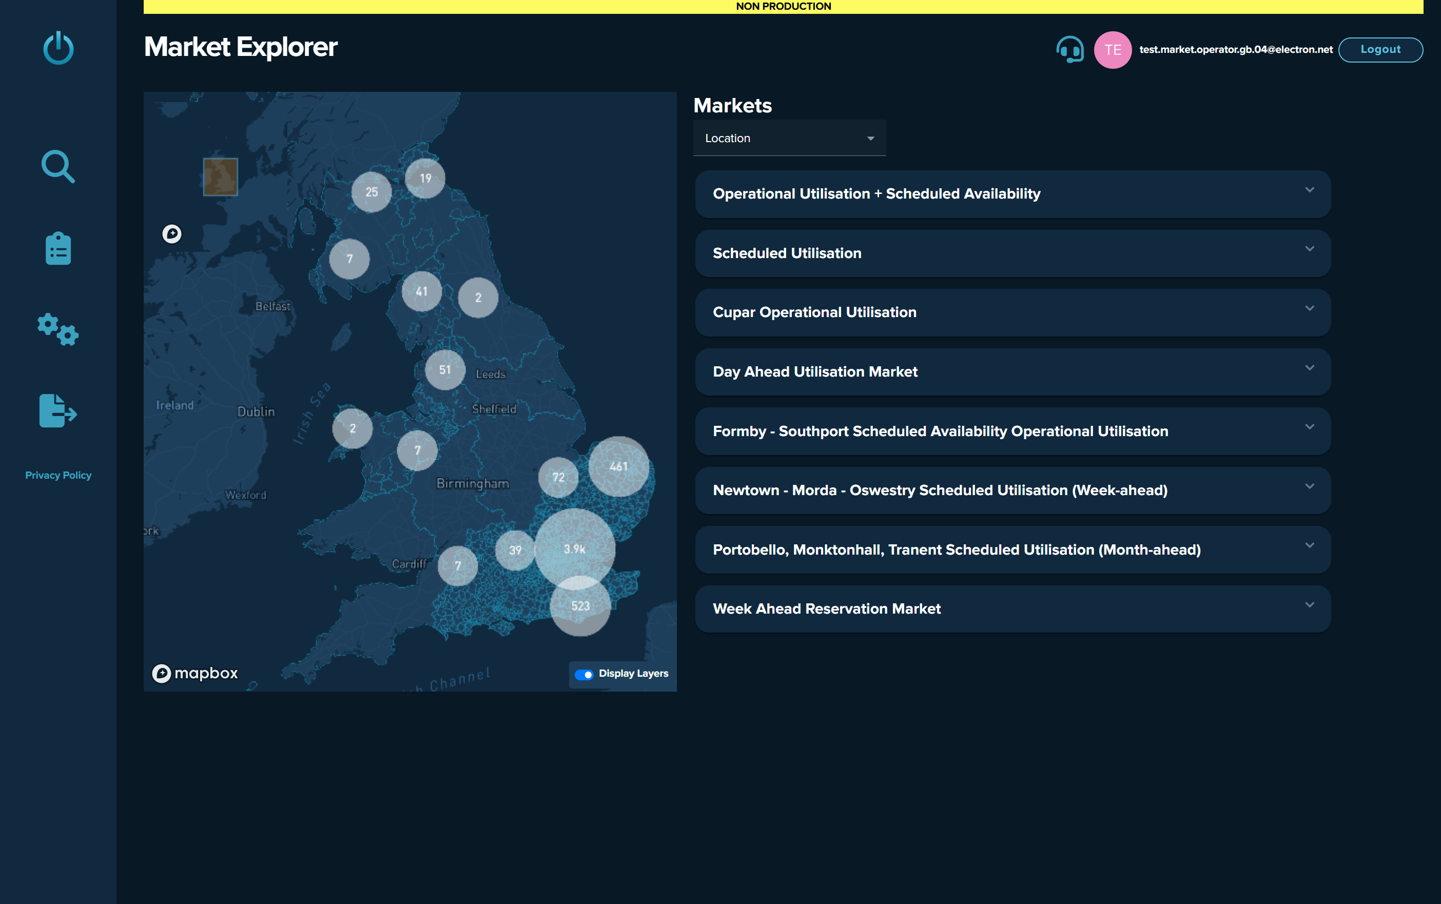Open the Location dropdown
This screenshot has height=904, width=1441.
(x=789, y=138)
